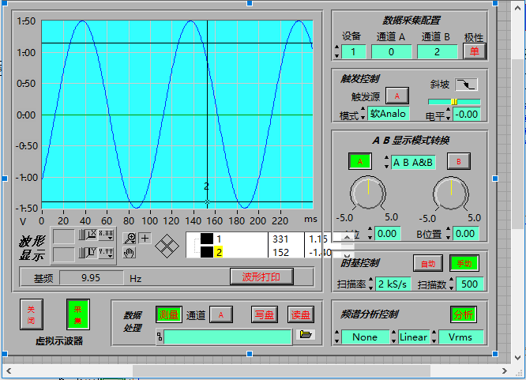Click the Y-axis format icon
Viewport: 526px width, 380px height.
click(107, 253)
